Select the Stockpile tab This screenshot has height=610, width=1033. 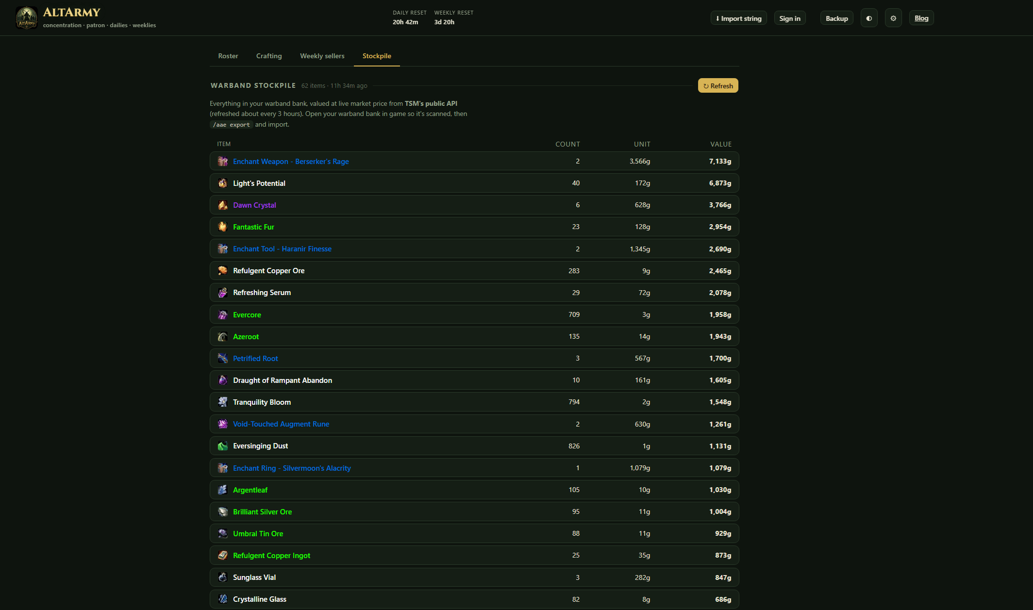[x=377, y=56]
